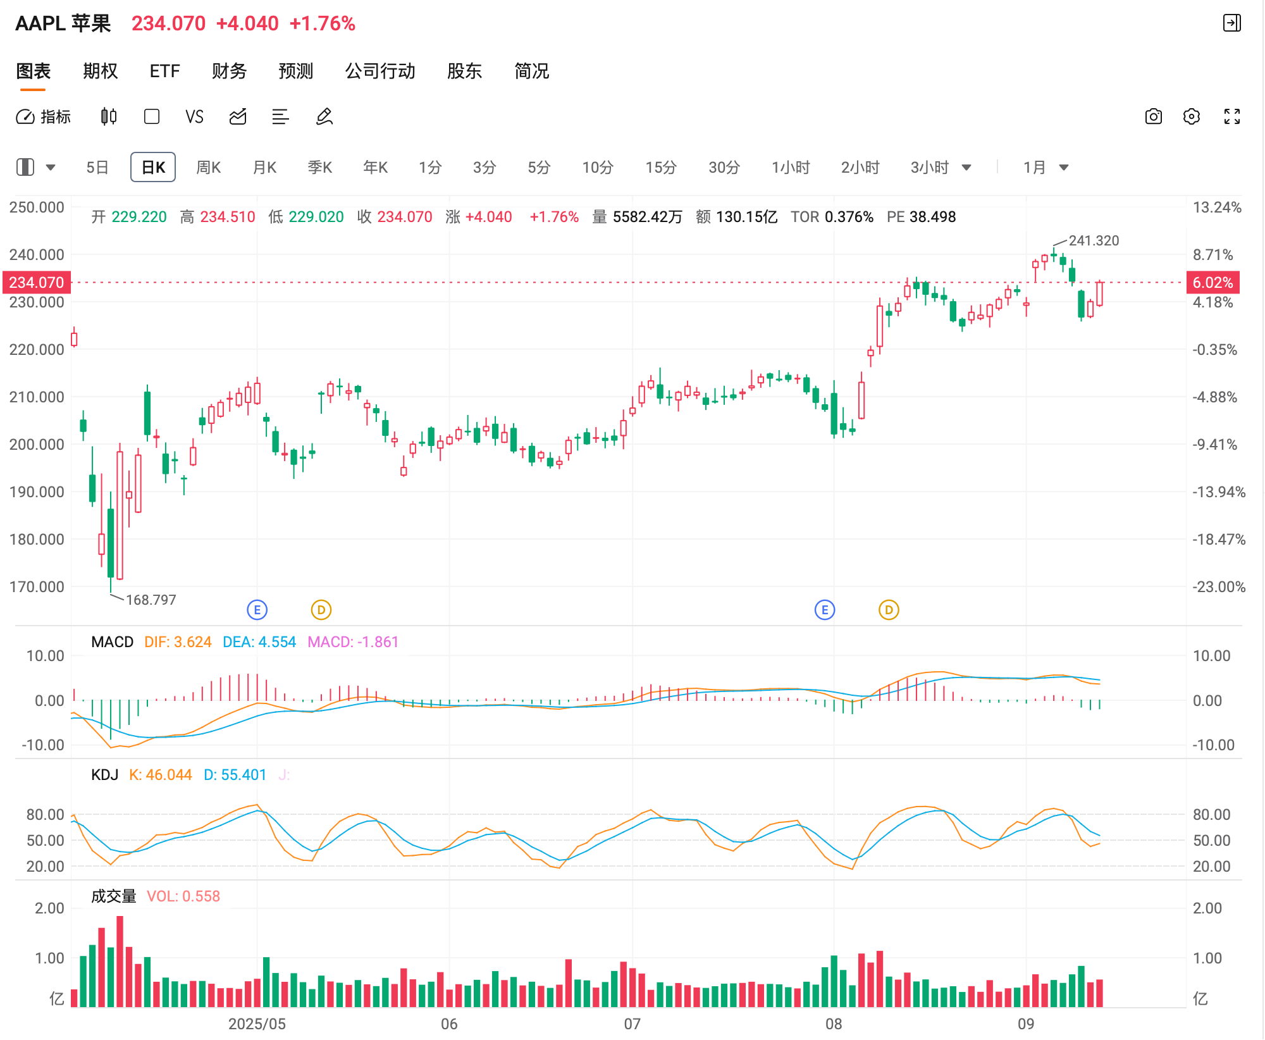Enter fullscreen chart mode
Viewport: 1265px width, 1040px height.
(1231, 117)
